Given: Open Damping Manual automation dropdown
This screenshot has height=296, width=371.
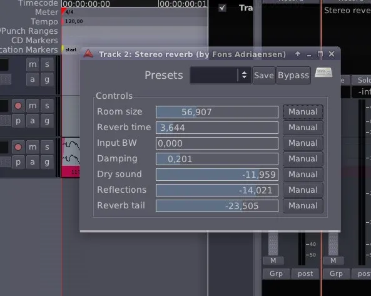Looking at the screenshot, I should (x=303, y=159).
